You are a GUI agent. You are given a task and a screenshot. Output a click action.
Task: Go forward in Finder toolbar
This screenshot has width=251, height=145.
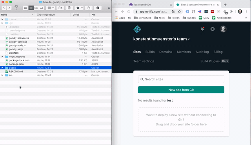(x=9, y=8)
